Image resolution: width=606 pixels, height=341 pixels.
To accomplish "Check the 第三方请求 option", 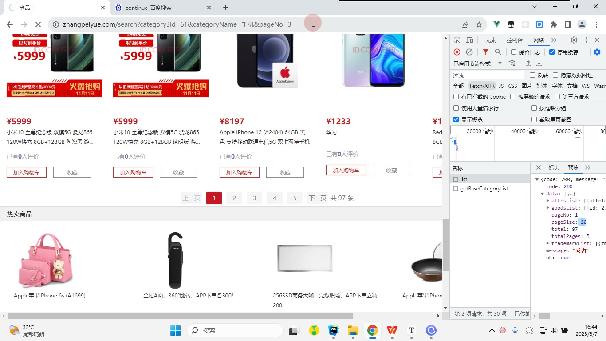I will [x=557, y=96].
